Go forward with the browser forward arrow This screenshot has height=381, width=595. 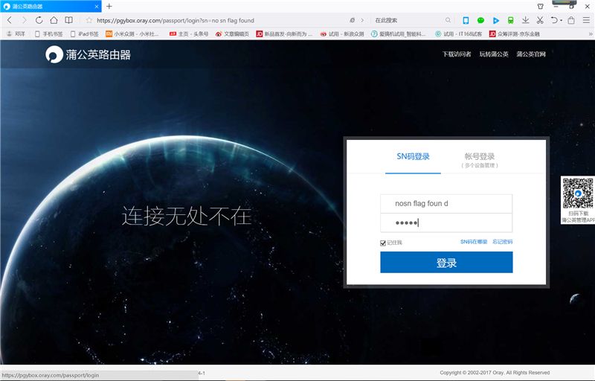[x=25, y=20]
